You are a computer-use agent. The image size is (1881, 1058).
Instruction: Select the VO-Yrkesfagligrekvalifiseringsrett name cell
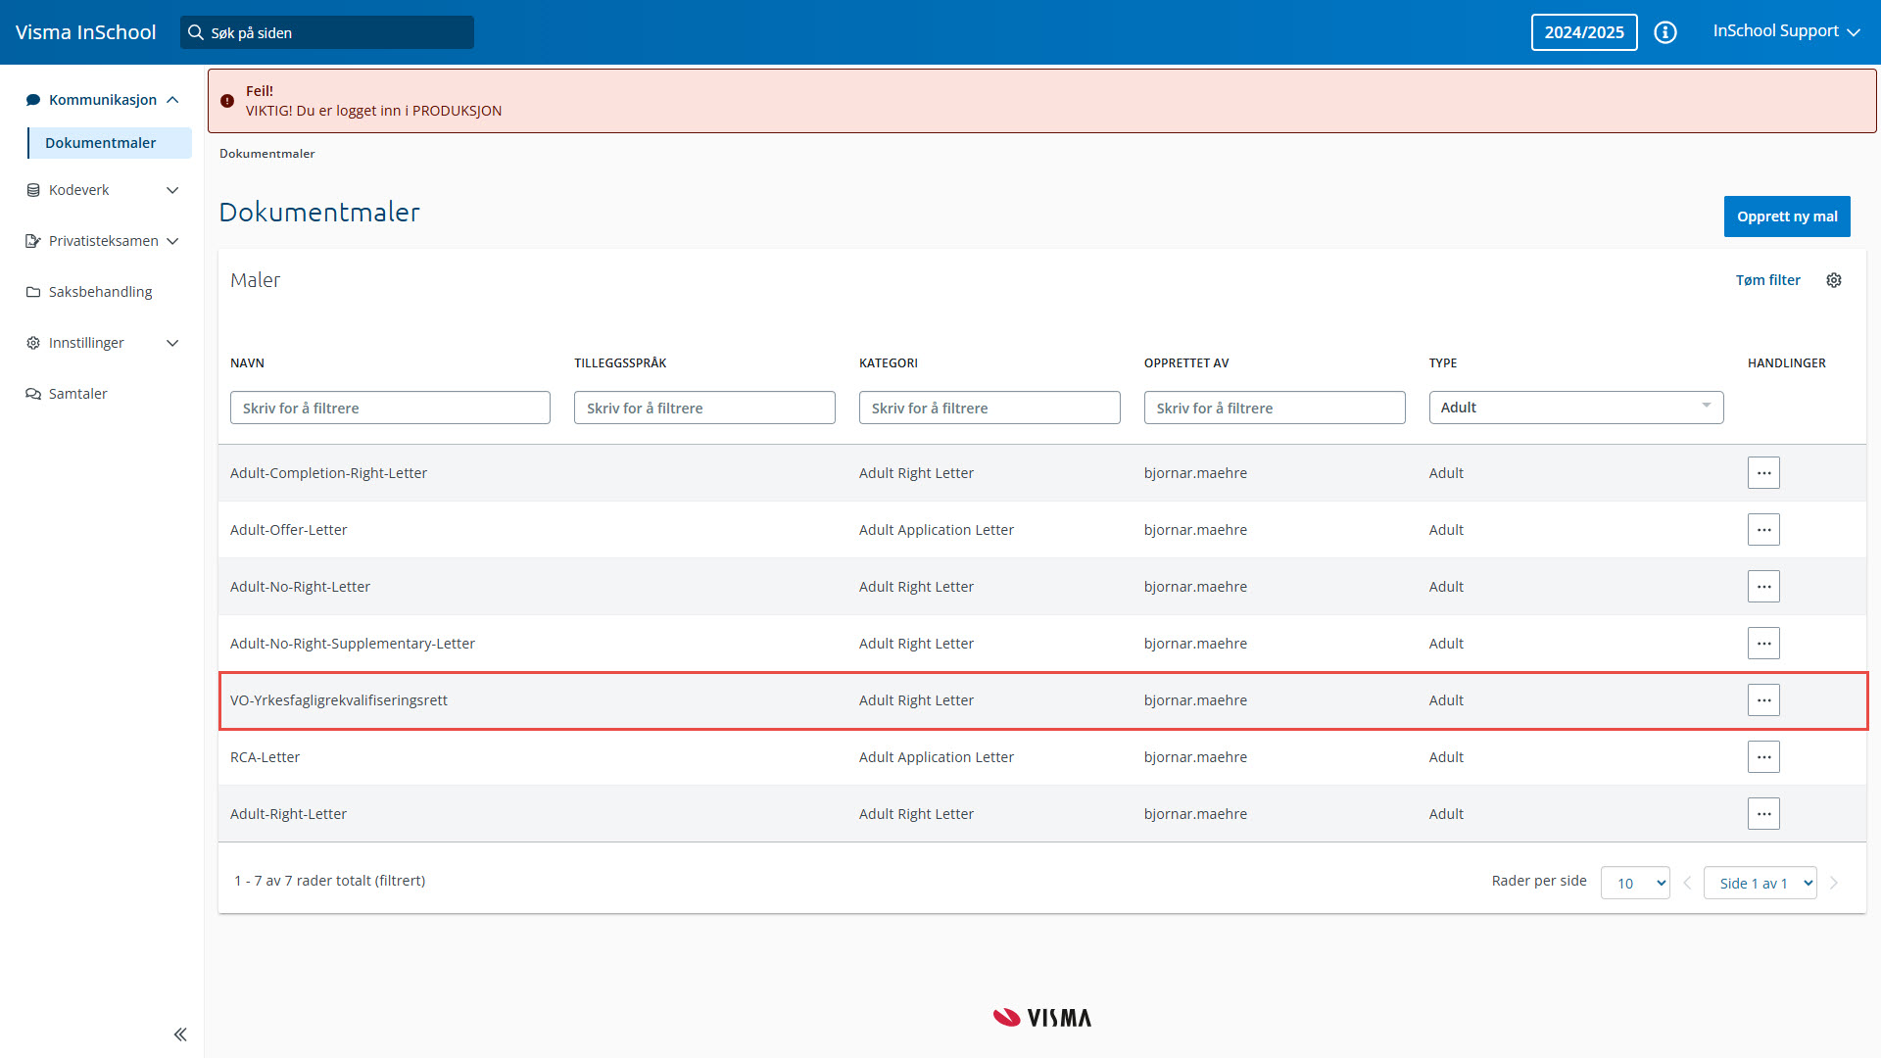point(339,700)
